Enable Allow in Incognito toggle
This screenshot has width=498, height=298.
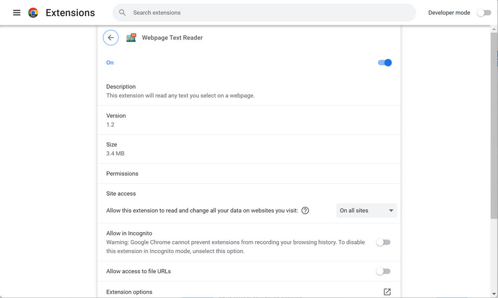point(383,242)
